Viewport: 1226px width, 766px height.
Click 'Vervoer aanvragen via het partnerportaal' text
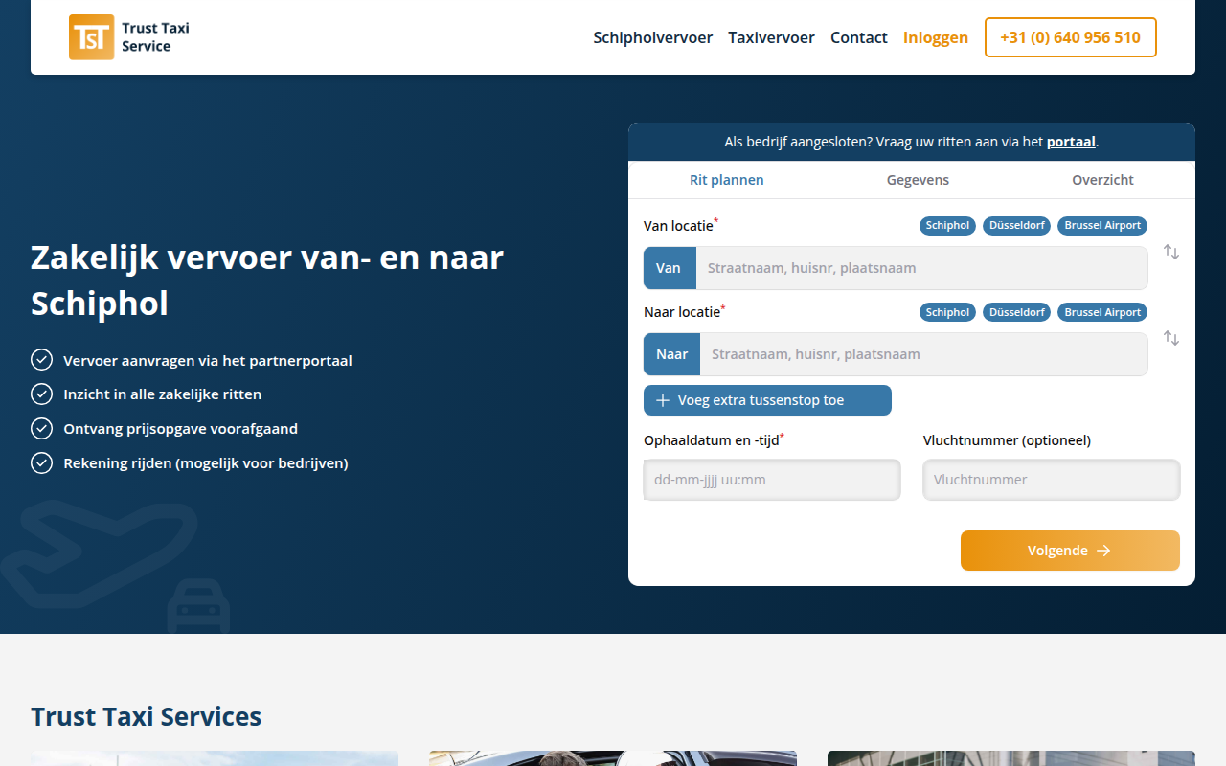pos(208,361)
